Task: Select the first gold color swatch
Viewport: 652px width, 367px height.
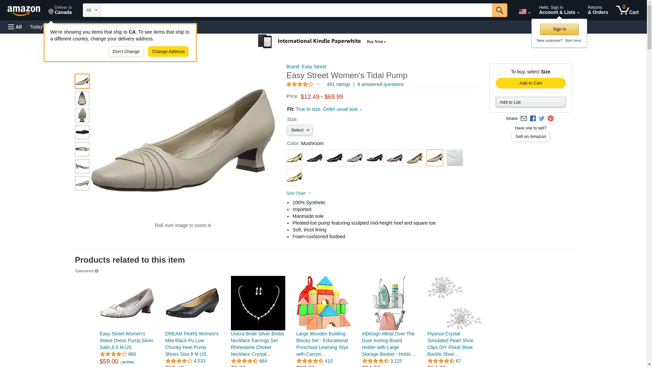Action: [294, 158]
